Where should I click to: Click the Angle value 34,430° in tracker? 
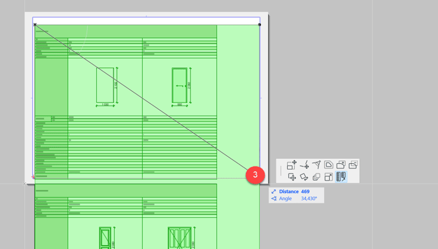(x=309, y=199)
